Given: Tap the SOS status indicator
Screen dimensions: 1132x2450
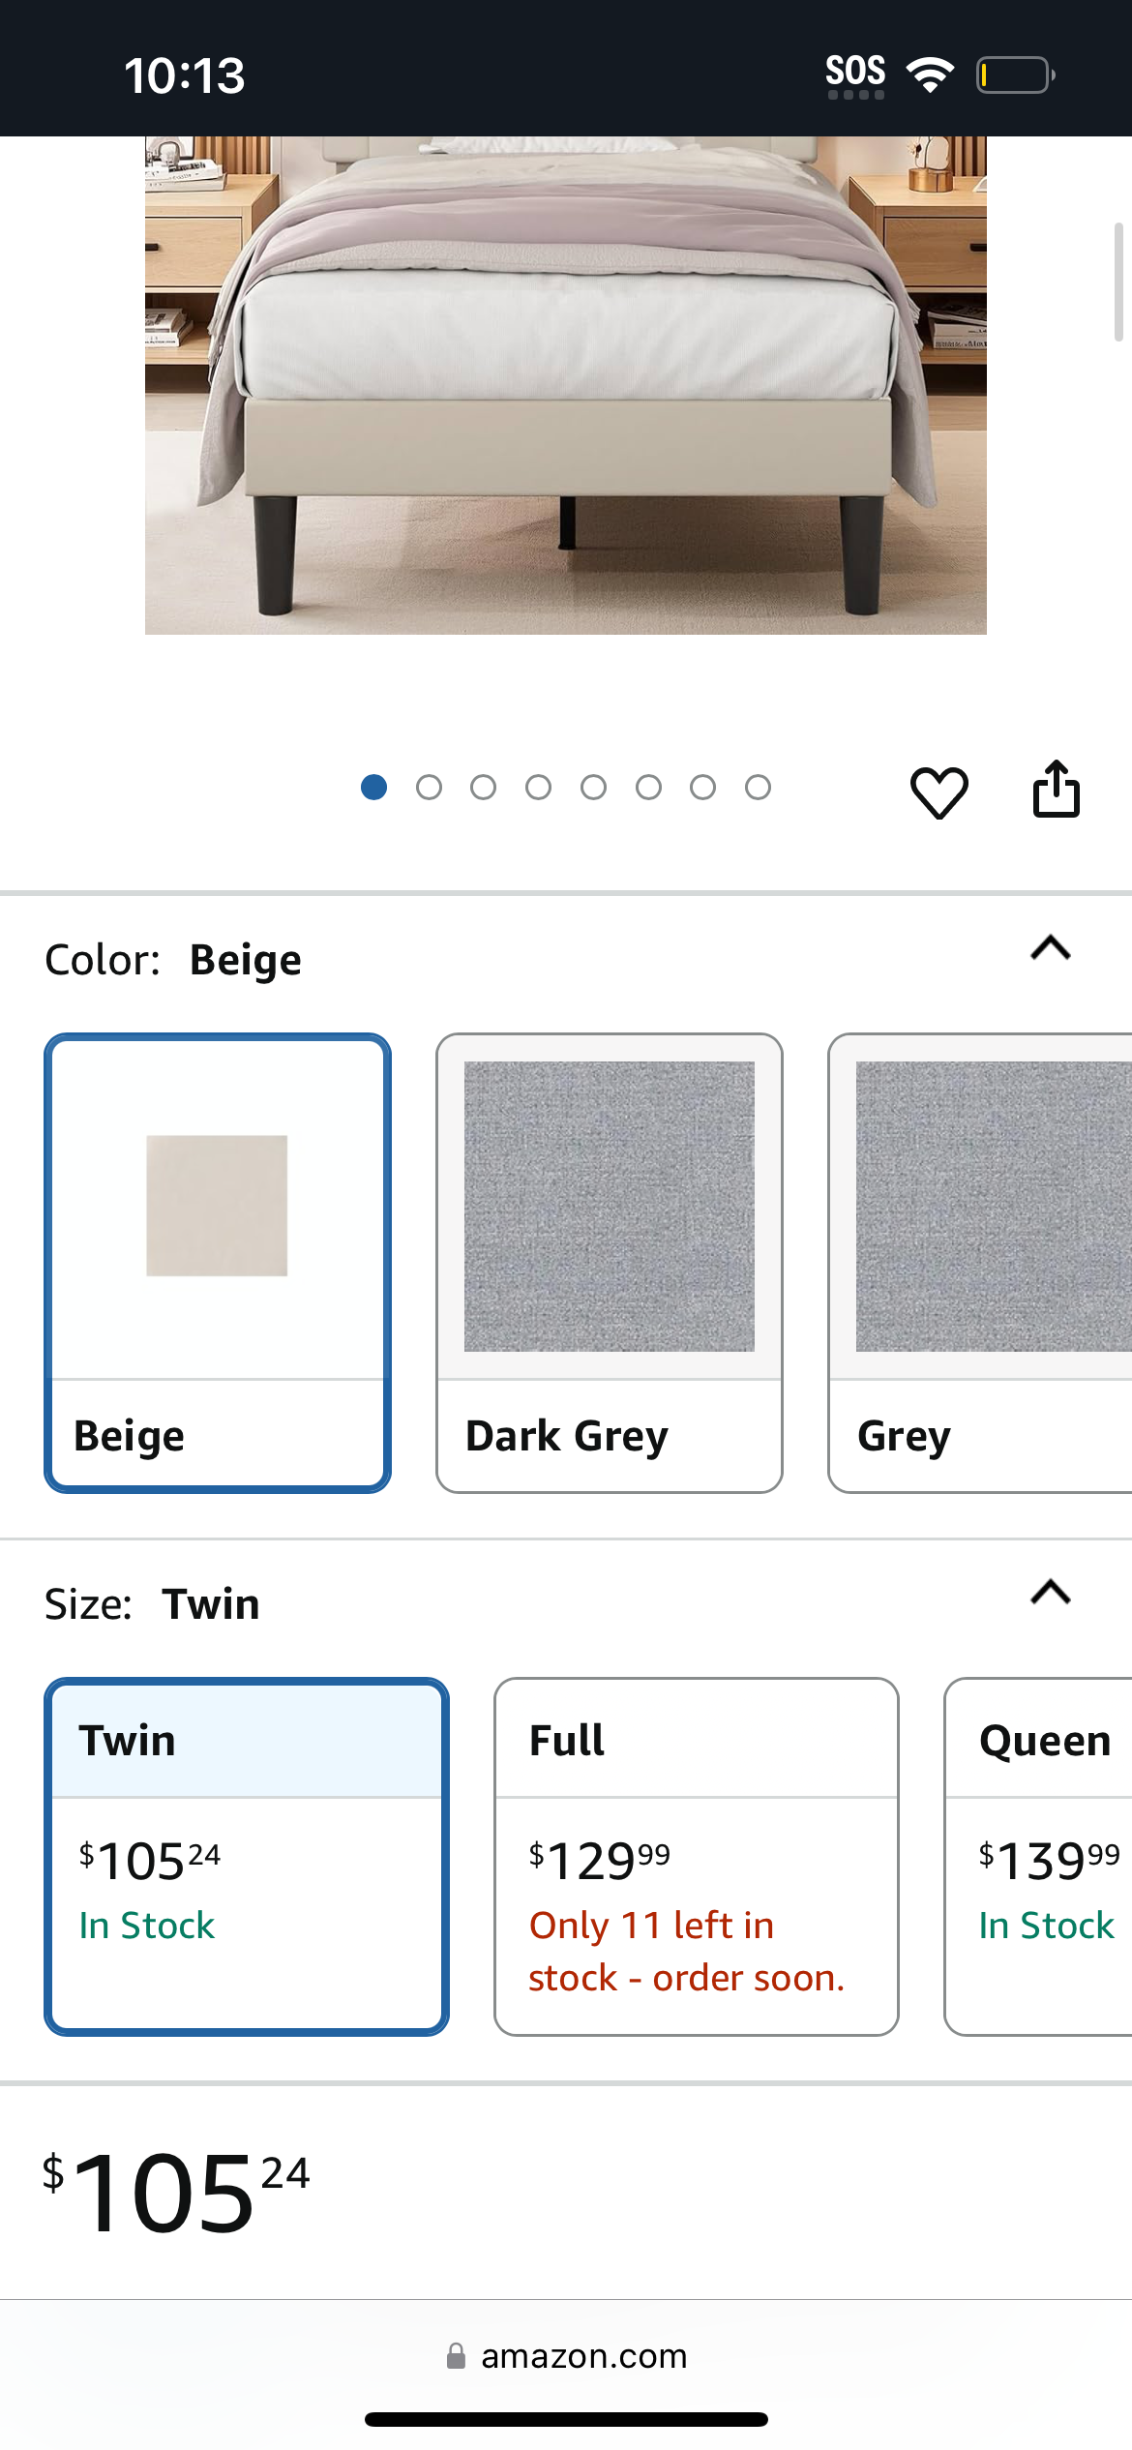Looking at the screenshot, I should pos(855,75).
